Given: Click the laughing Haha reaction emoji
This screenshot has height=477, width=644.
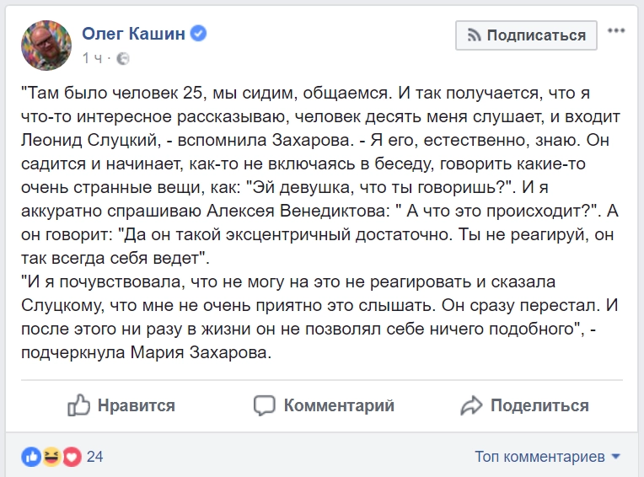Looking at the screenshot, I should point(52,457).
